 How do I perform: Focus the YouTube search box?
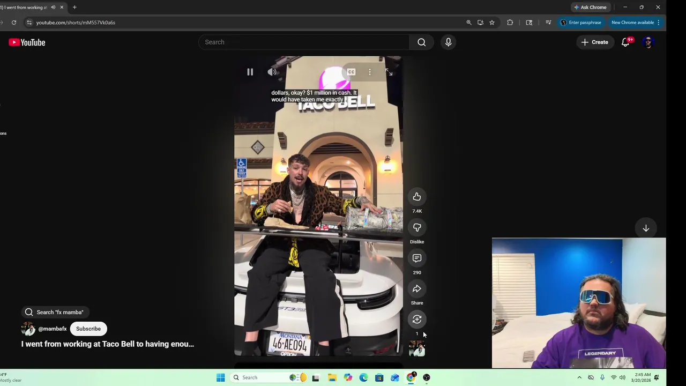(304, 42)
